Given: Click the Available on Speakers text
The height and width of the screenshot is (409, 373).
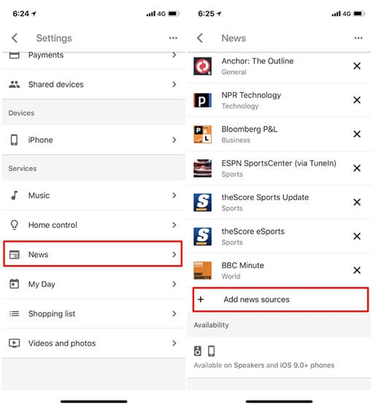Looking at the screenshot, I should [264, 365].
